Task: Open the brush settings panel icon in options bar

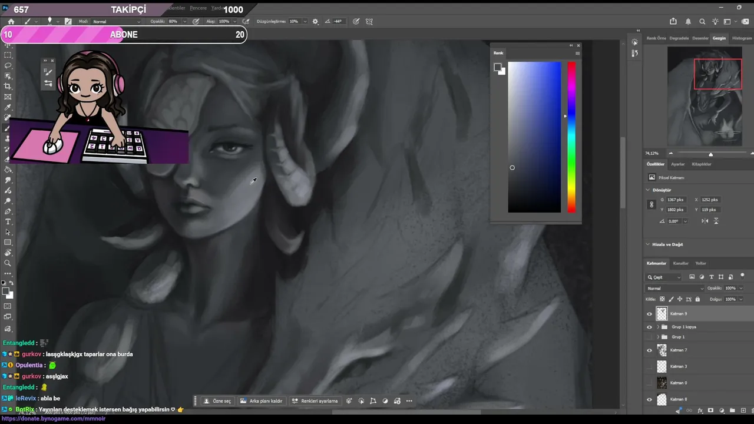Action: coord(68,21)
